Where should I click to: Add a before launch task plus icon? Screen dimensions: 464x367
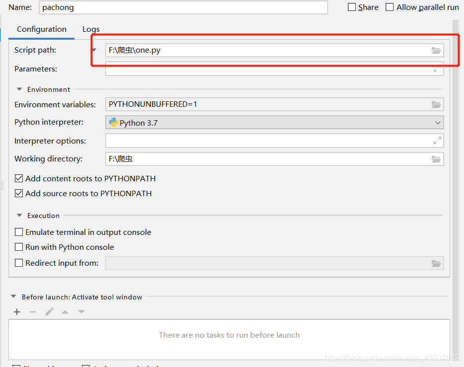point(17,311)
